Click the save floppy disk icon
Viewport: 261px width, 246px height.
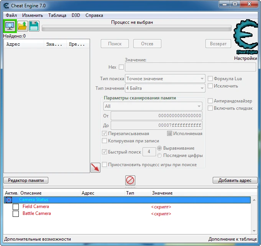pos(34,26)
